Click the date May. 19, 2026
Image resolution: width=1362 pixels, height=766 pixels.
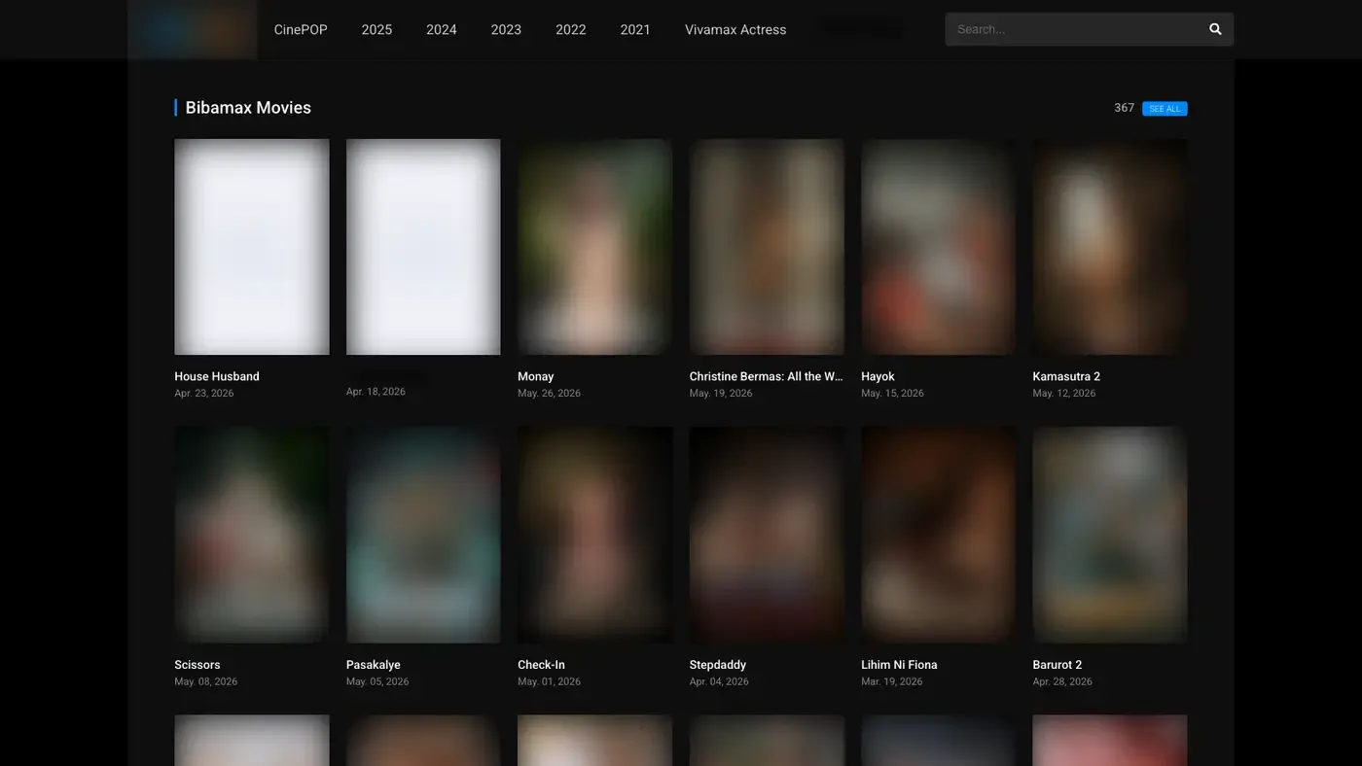point(721,394)
